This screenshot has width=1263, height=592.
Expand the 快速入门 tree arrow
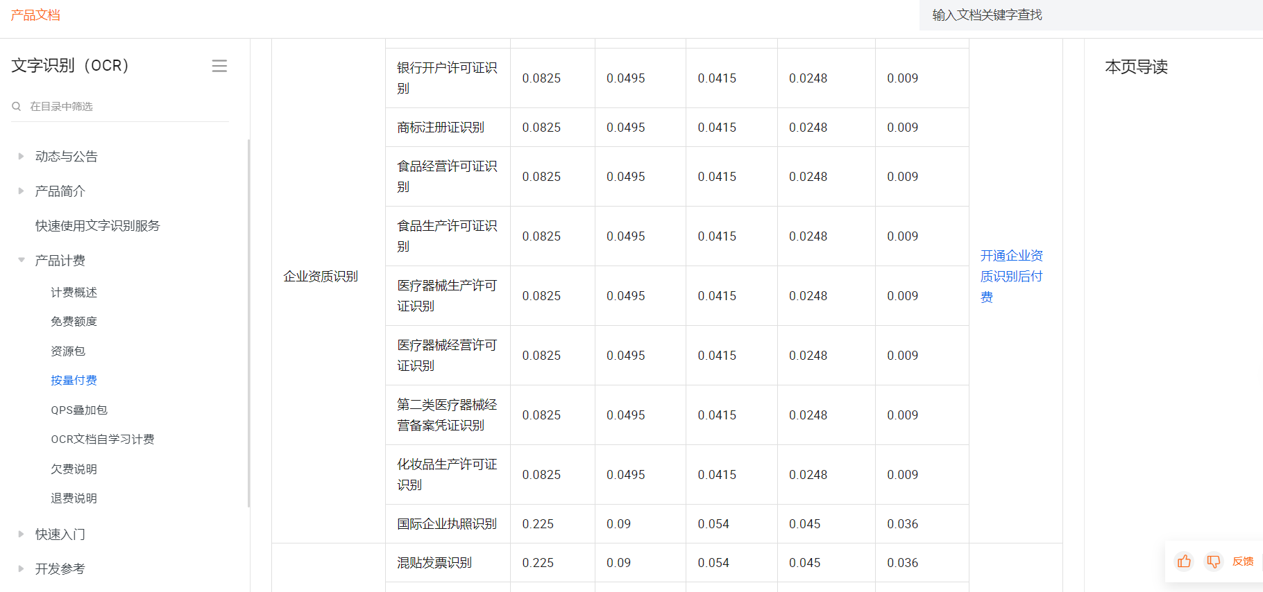coord(21,534)
